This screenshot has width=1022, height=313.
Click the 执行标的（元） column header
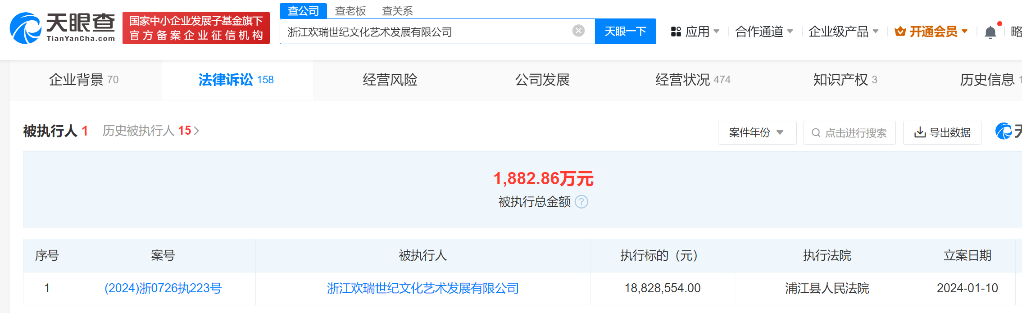662,255
